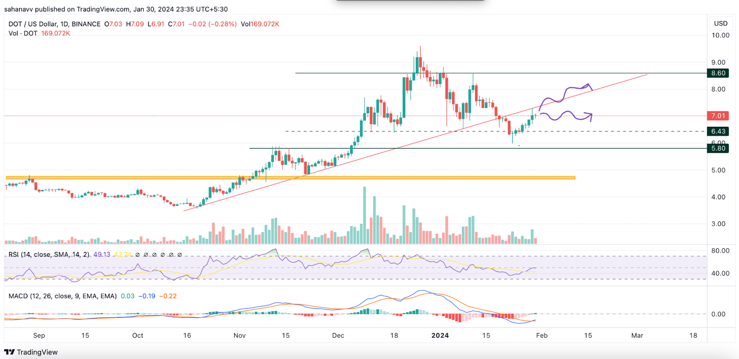Click the MACD value -0.22
The image size is (739, 359).
168,296
